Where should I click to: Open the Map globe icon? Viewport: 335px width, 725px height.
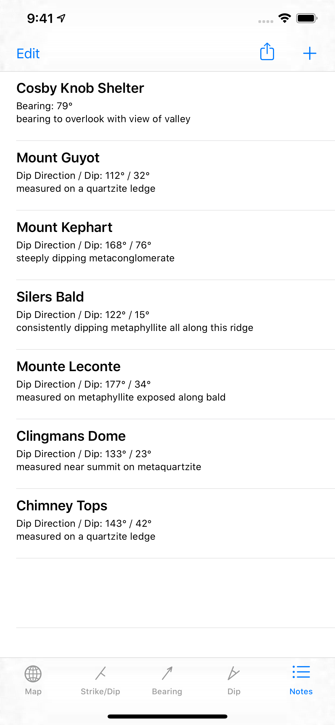[x=33, y=674]
